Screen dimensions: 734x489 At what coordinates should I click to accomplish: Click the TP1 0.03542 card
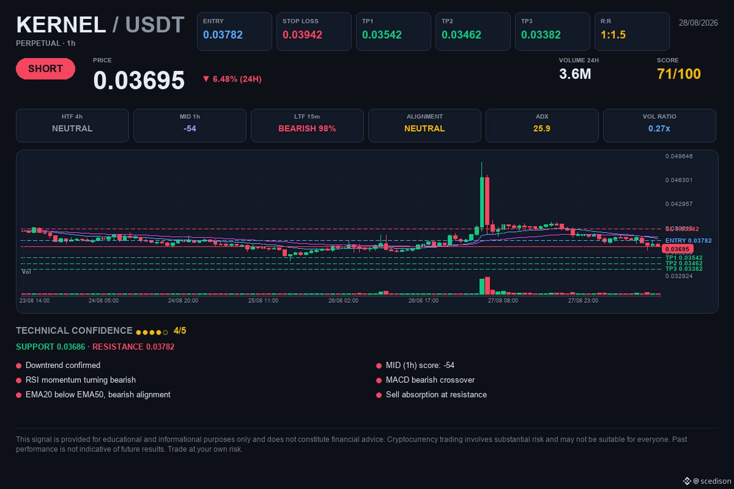(394, 31)
